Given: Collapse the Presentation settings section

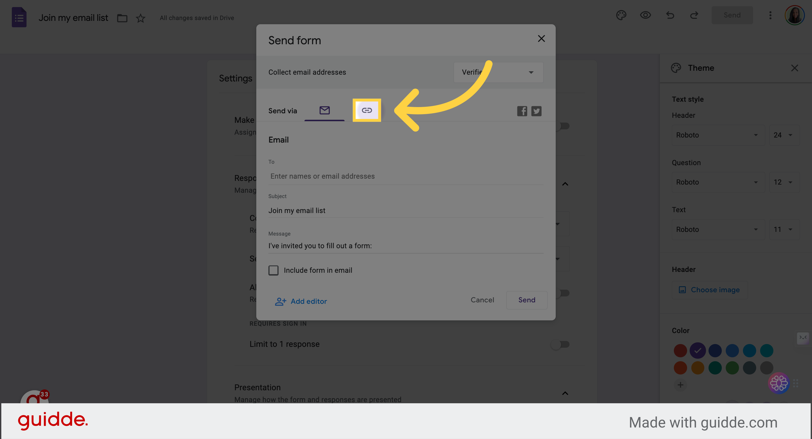Looking at the screenshot, I should [x=565, y=393].
